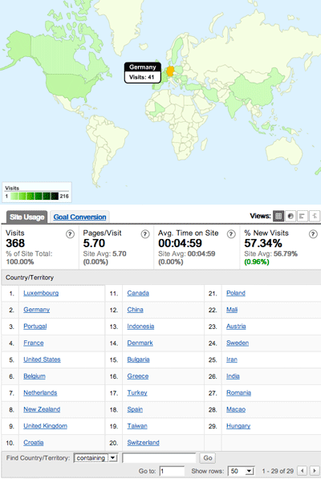Open the Romania link

[x=238, y=392]
